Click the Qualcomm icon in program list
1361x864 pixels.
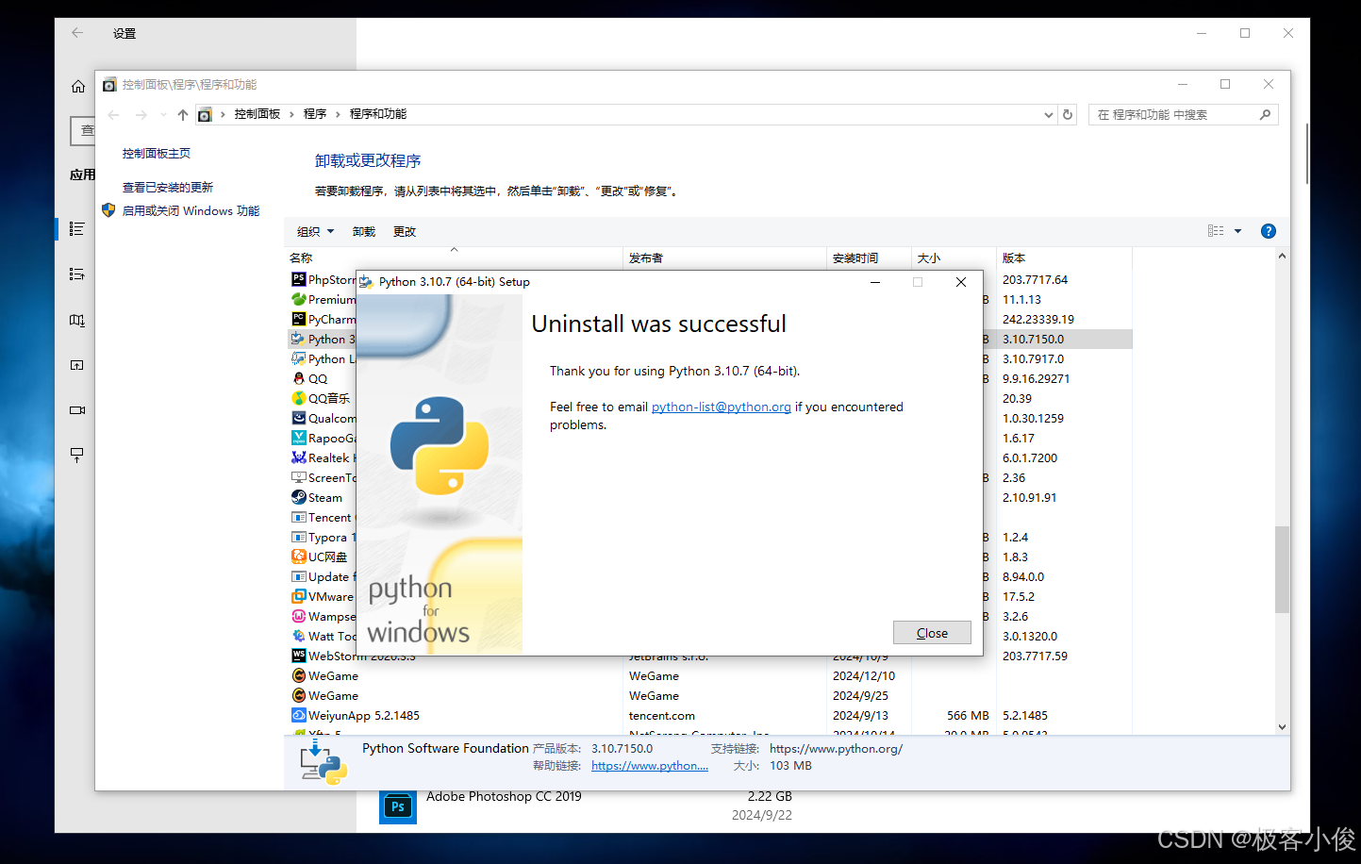[298, 418]
